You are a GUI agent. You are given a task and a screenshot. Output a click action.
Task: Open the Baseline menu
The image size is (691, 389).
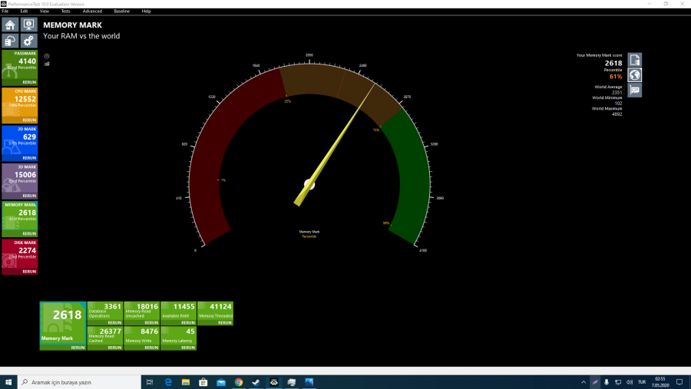coord(121,12)
